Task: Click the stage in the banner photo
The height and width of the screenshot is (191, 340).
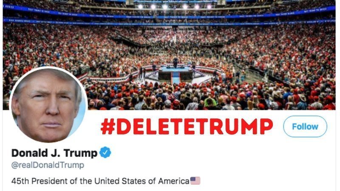Action: point(175,73)
